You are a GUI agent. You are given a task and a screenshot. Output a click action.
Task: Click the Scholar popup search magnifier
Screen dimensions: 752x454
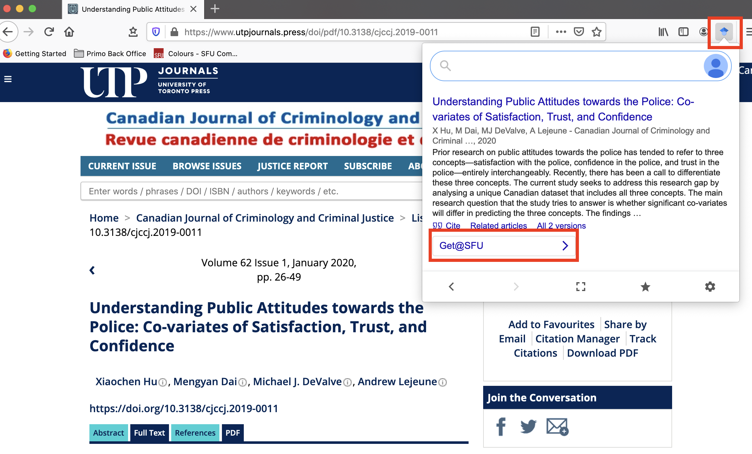(x=445, y=66)
